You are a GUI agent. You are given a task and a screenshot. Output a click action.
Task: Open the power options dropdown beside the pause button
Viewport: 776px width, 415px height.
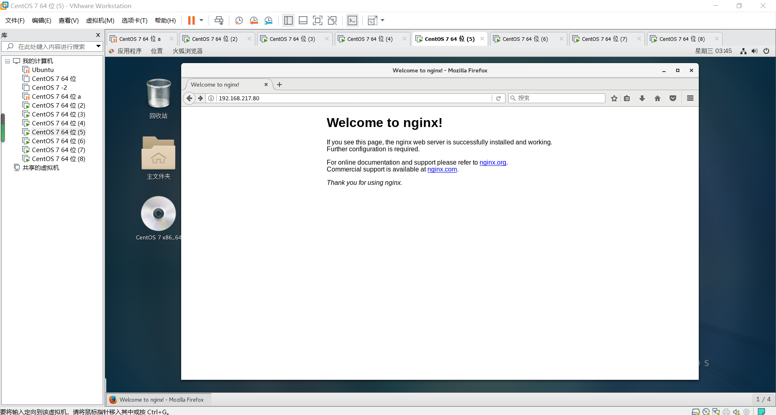201,21
